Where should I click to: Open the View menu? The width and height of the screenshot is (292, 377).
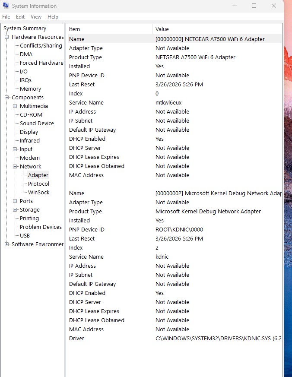pyautogui.click(x=36, y=17)
